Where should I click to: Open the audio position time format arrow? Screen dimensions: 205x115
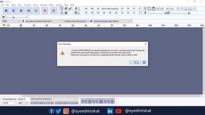pyautogui.click(x=114, y=101)
